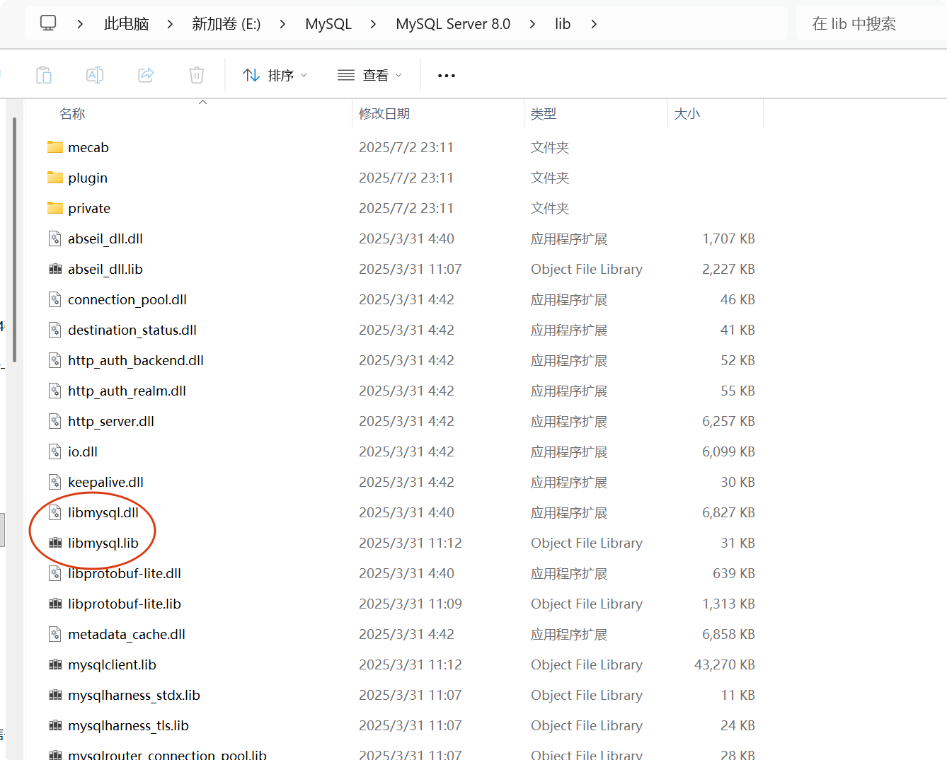Select the mecab folder icon
The width and height of the screenshot is (947, 760).
click(x=55, y=147)
